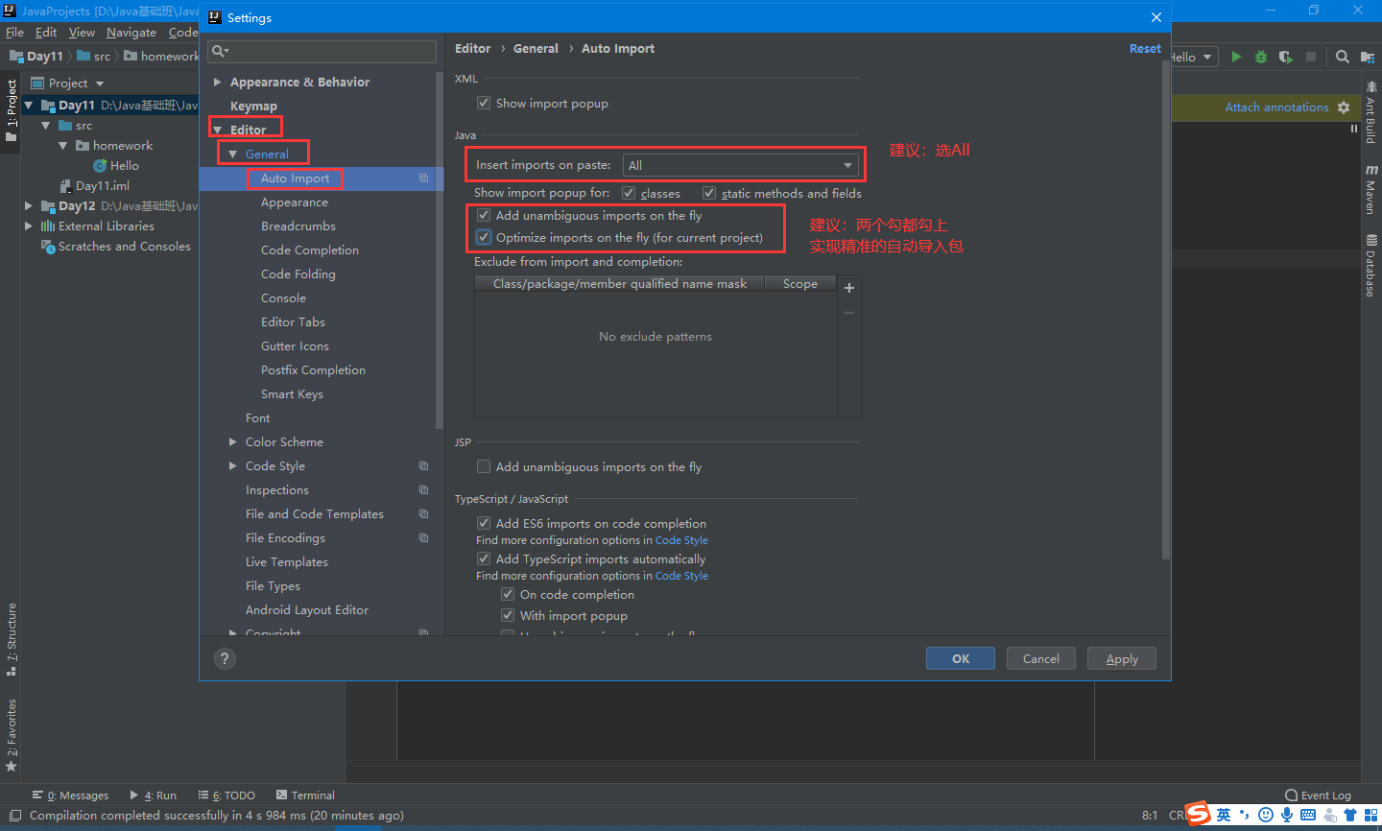This screenshot has width=1382, height=831.
Task: Start debugging with the green bug icon
Action: (1261, 57)
